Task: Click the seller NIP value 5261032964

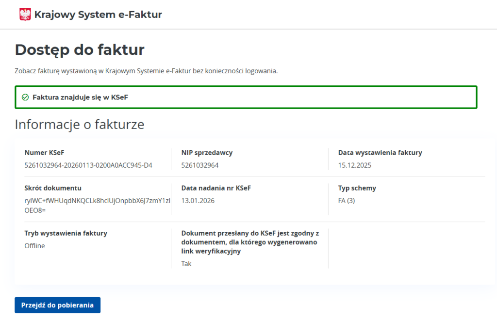Action: coord(200,165)
